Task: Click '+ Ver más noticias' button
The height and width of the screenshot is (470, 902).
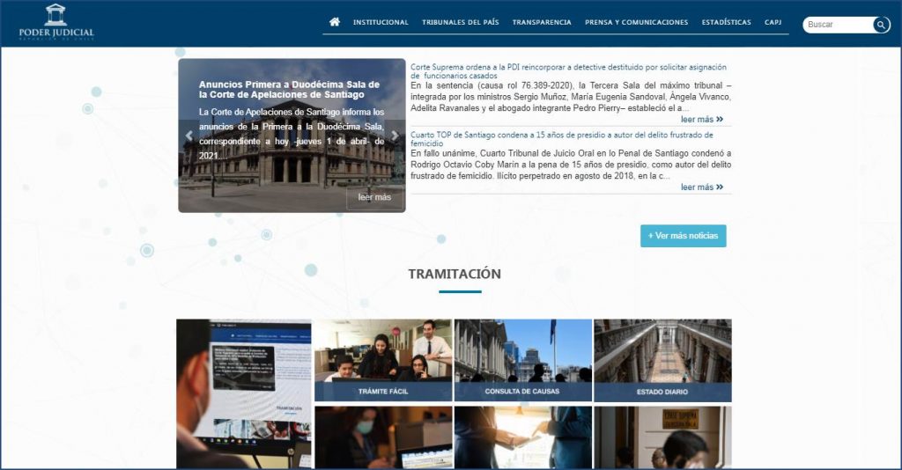Action: pos(684,236)
